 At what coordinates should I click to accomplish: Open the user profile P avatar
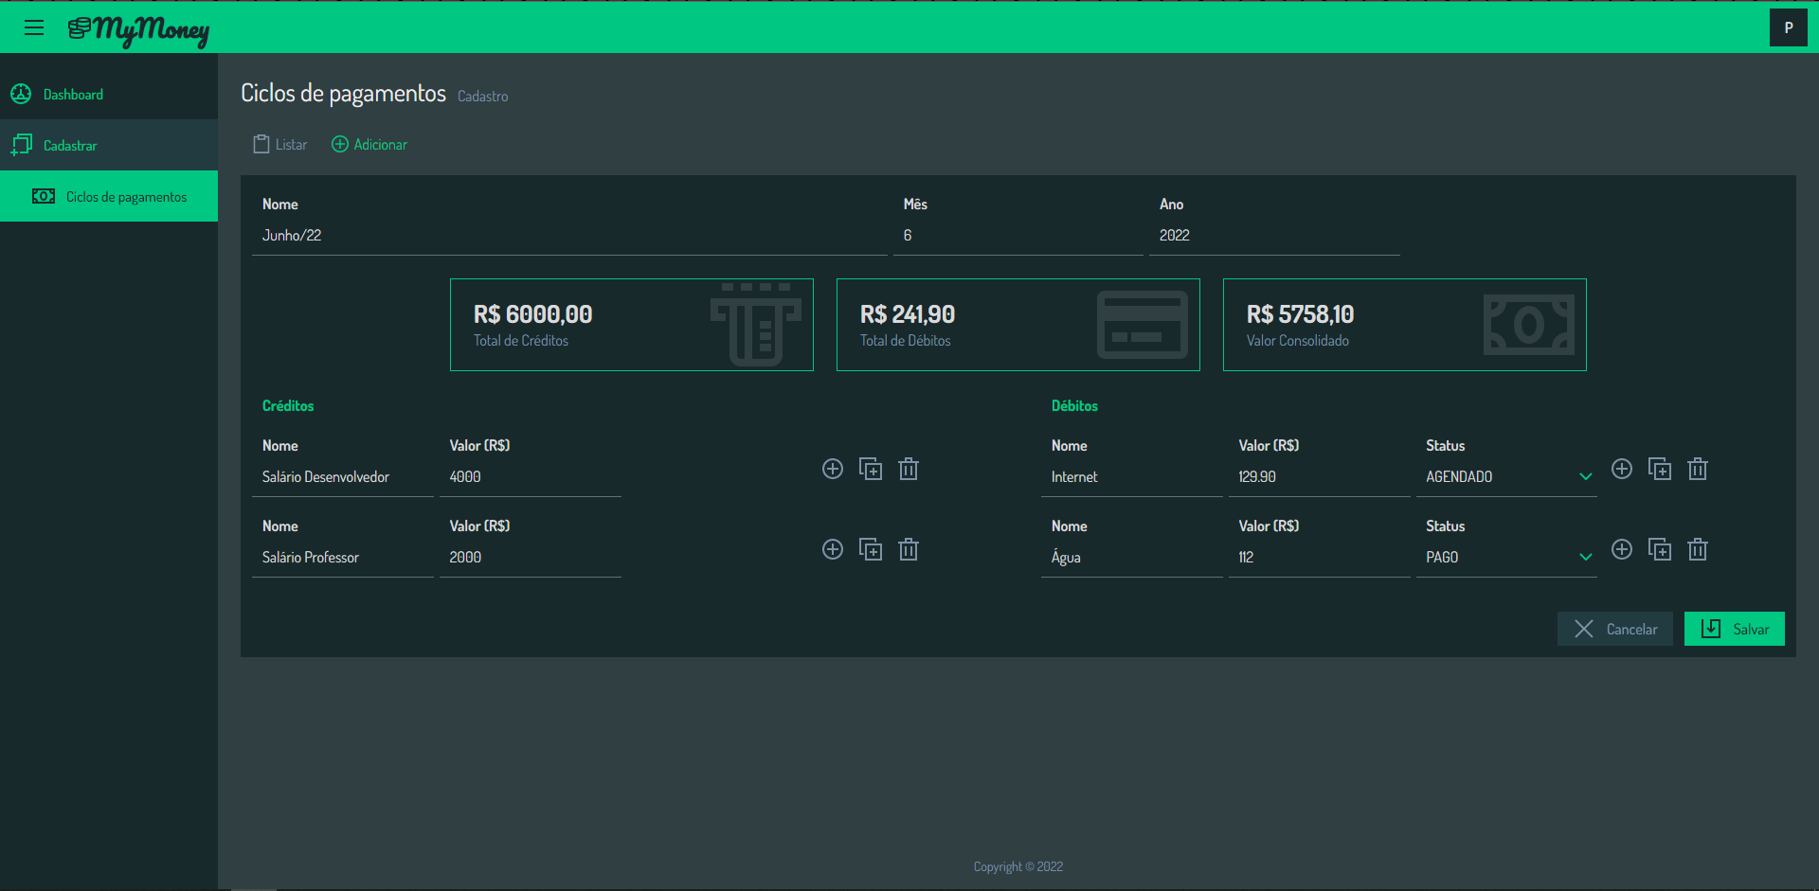[1788, 27]
